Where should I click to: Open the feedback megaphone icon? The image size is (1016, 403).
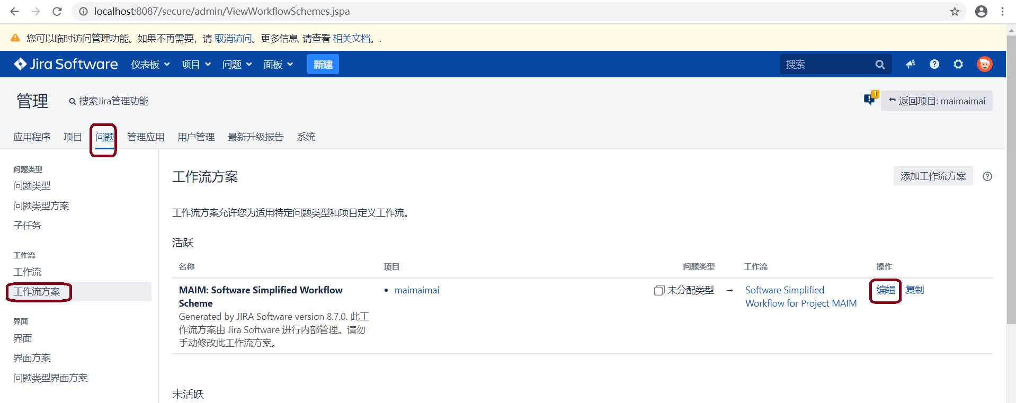911,64
